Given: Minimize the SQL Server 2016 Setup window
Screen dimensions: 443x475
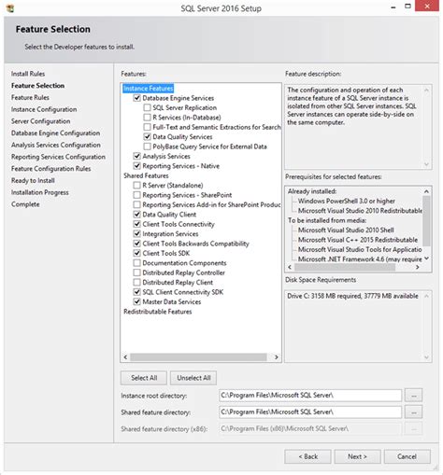Looking at the screenshot, I should pyautogui.click(x=393, y=7).
